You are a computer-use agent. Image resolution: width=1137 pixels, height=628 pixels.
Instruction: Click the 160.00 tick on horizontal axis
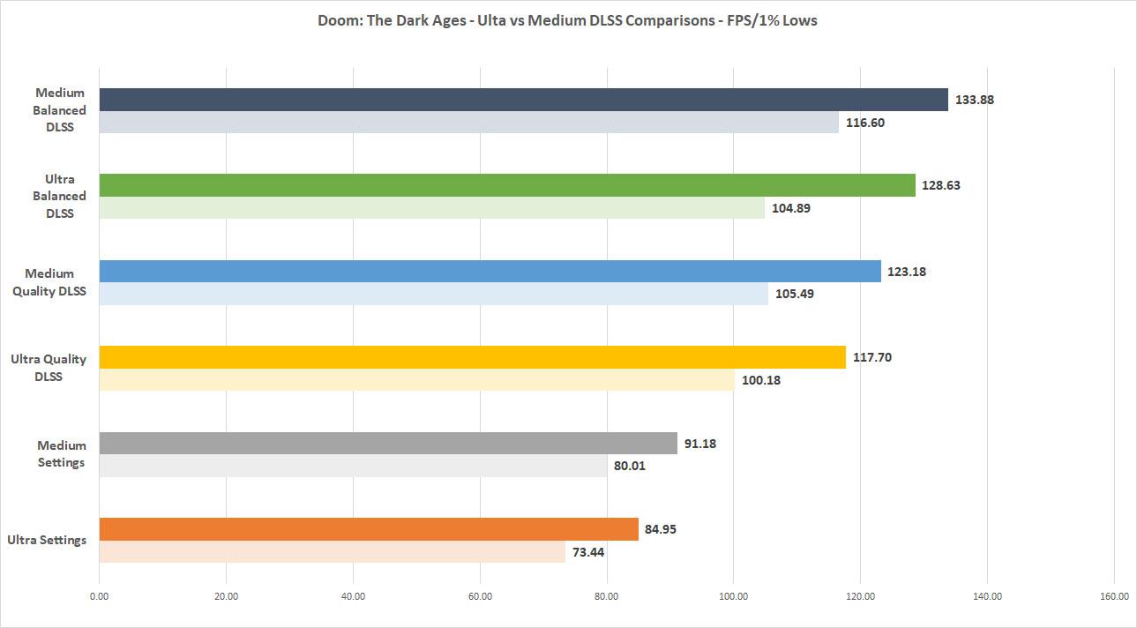click(1114, 597)
